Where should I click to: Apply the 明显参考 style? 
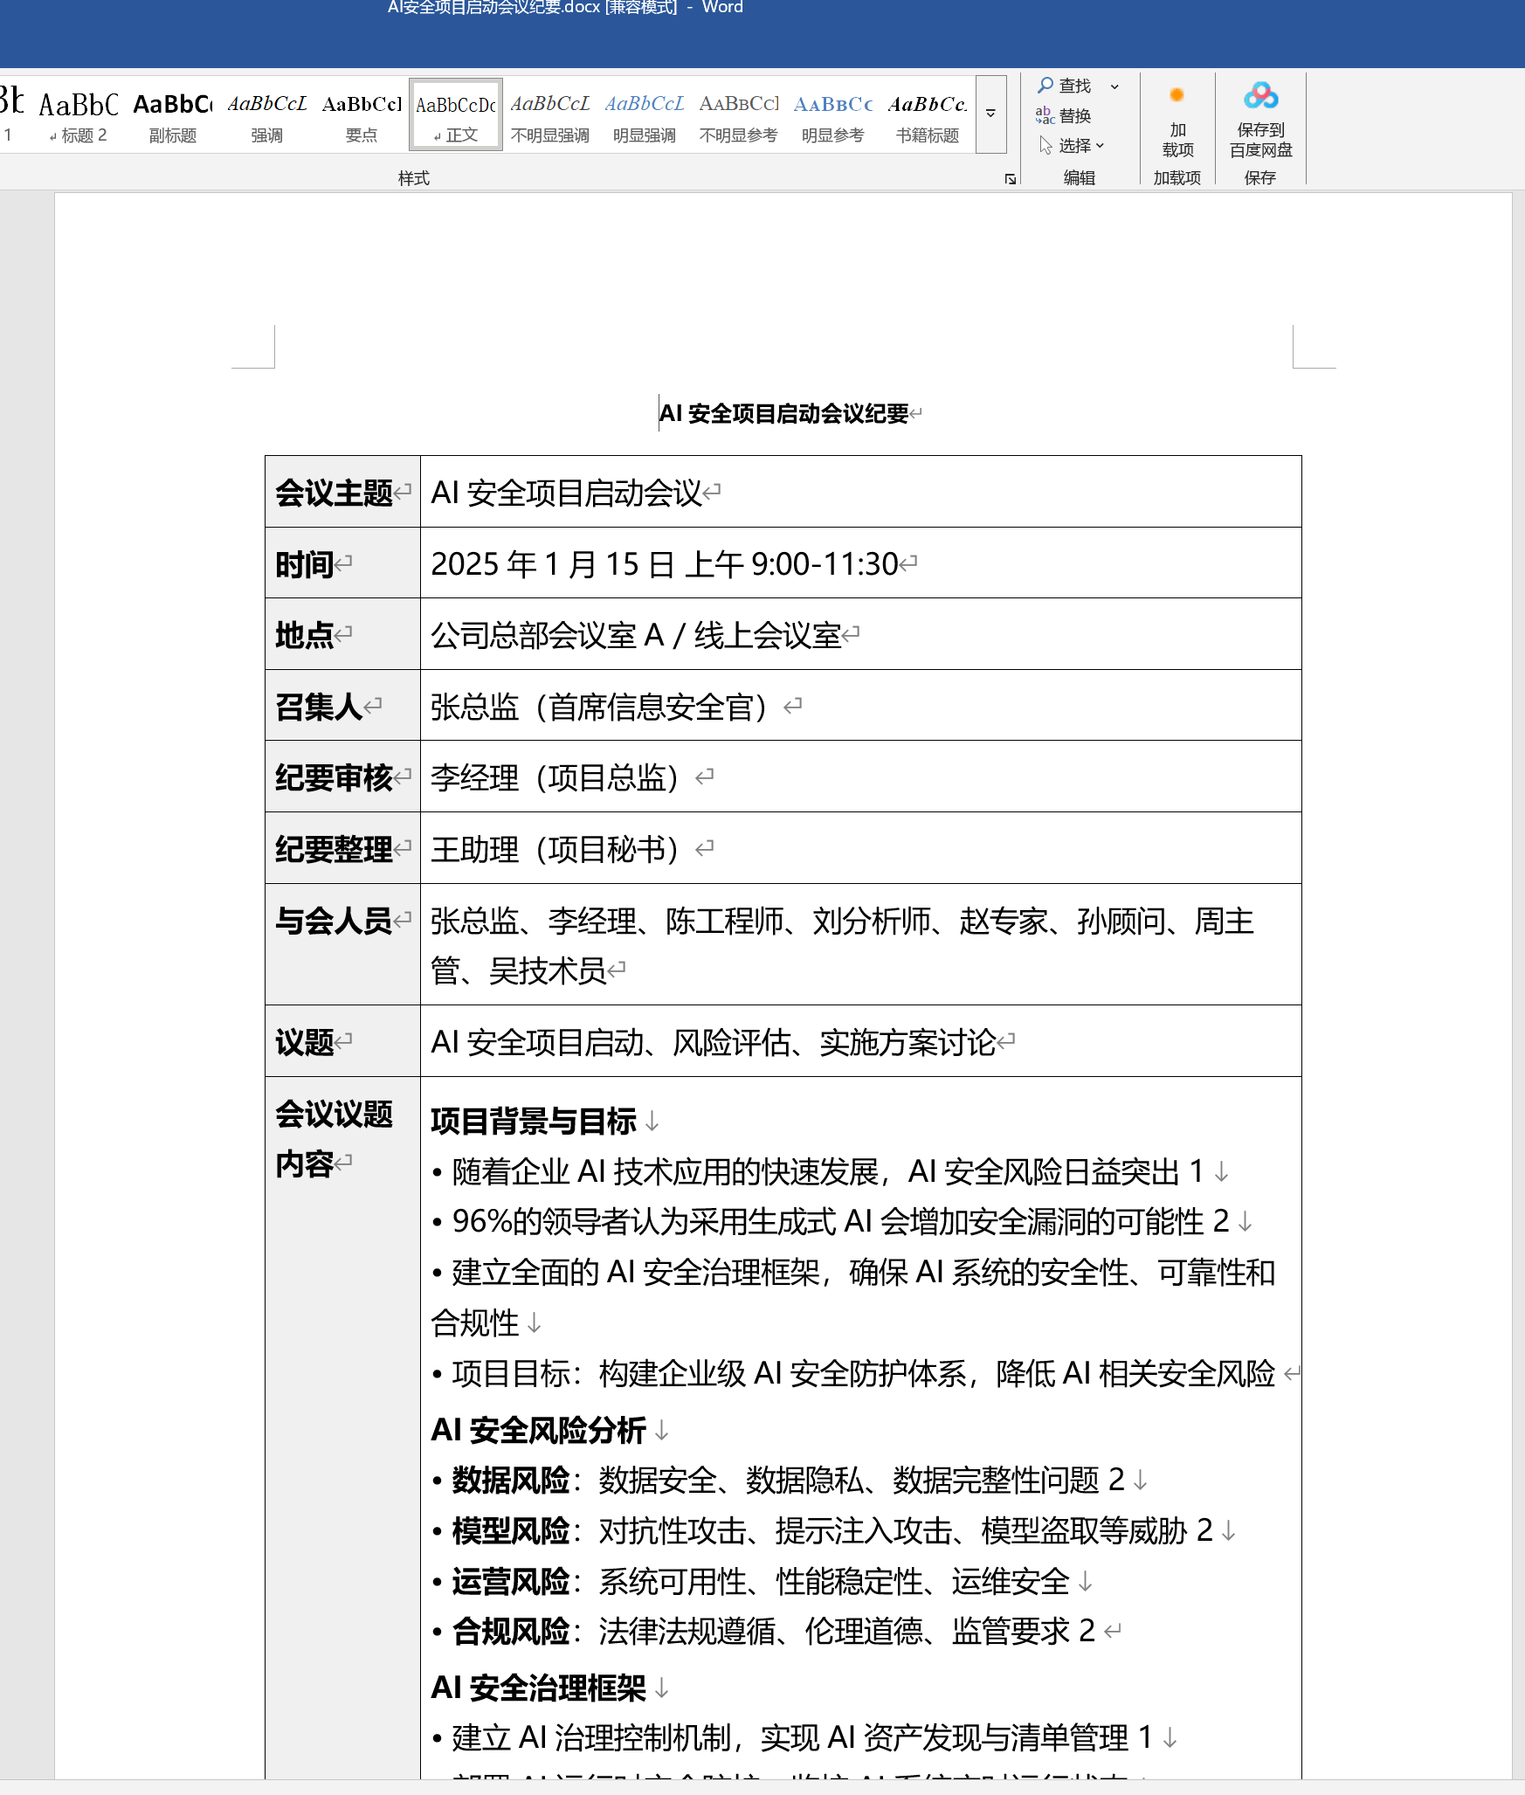833,114
